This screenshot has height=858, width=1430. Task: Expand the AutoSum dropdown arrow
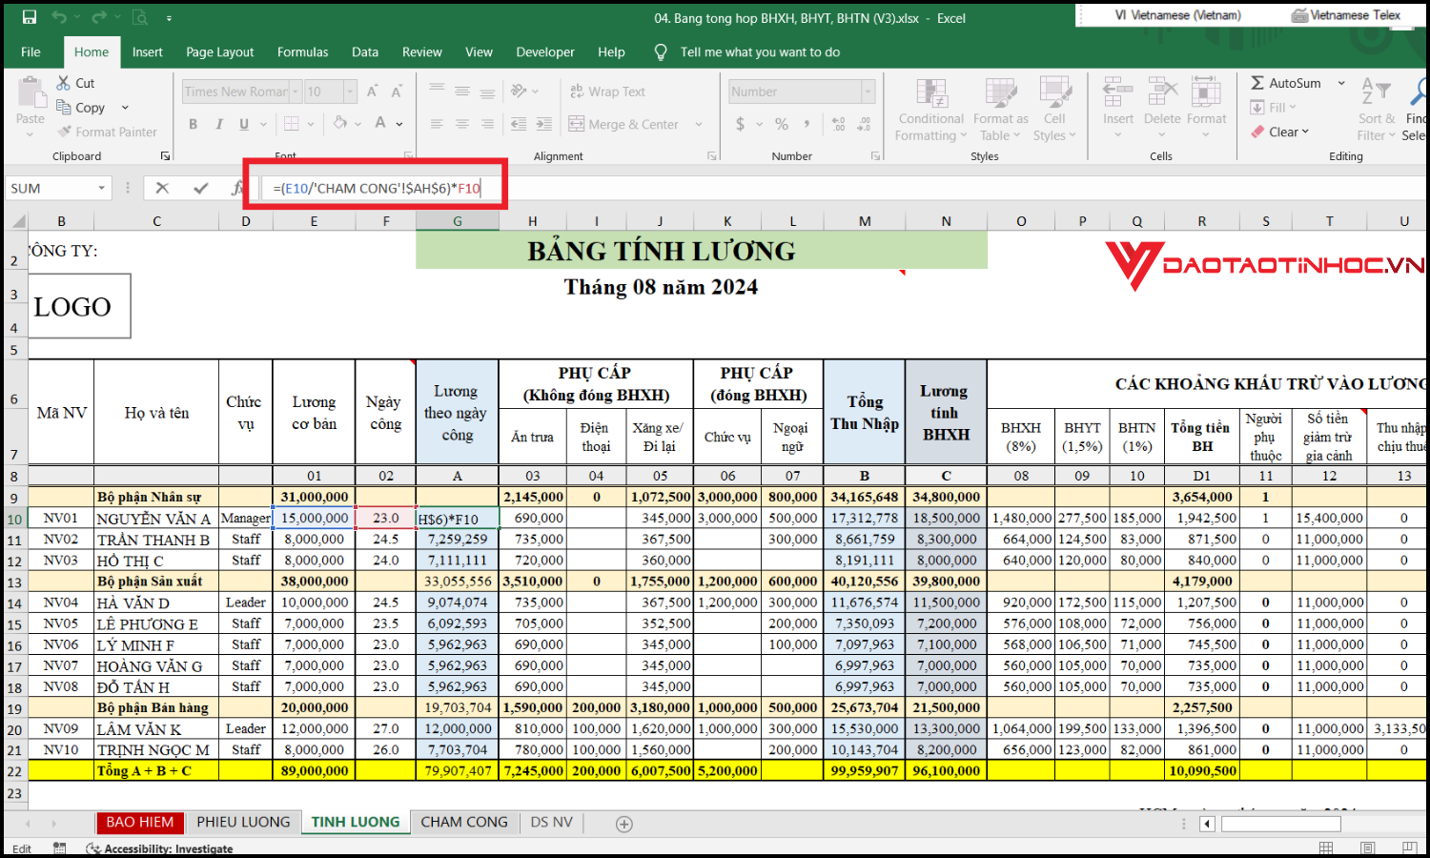click(x=1341, y=83)
